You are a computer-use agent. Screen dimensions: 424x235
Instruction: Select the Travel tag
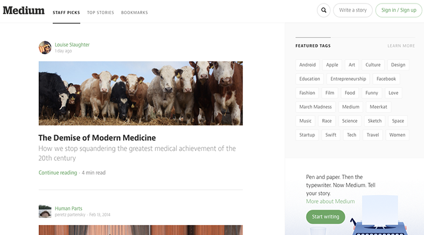(373, 135)
